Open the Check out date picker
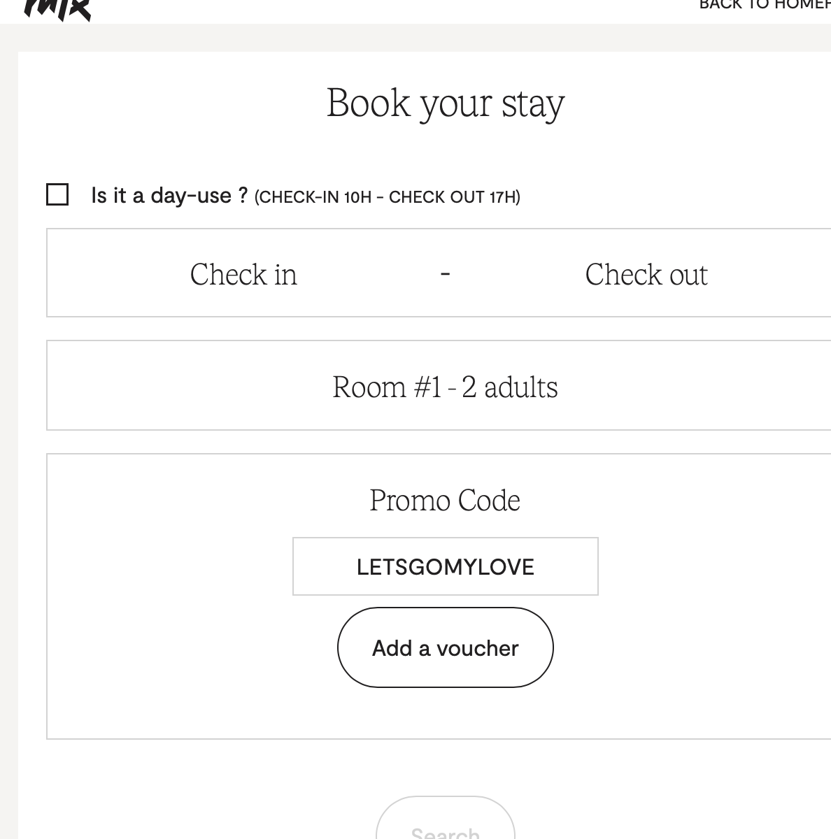The image size is (831, 839). coord(646,274)
